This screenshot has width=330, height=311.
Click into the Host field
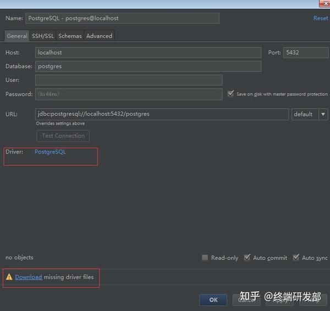[x=148, y=53]
